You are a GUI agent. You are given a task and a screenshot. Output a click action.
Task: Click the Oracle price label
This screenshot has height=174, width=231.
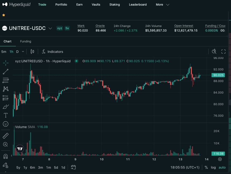pos(100,26)
